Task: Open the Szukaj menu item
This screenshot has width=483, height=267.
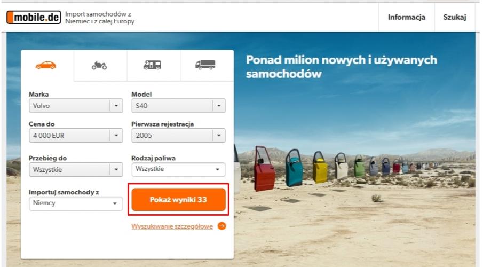Action: click(x=455, y=18)
